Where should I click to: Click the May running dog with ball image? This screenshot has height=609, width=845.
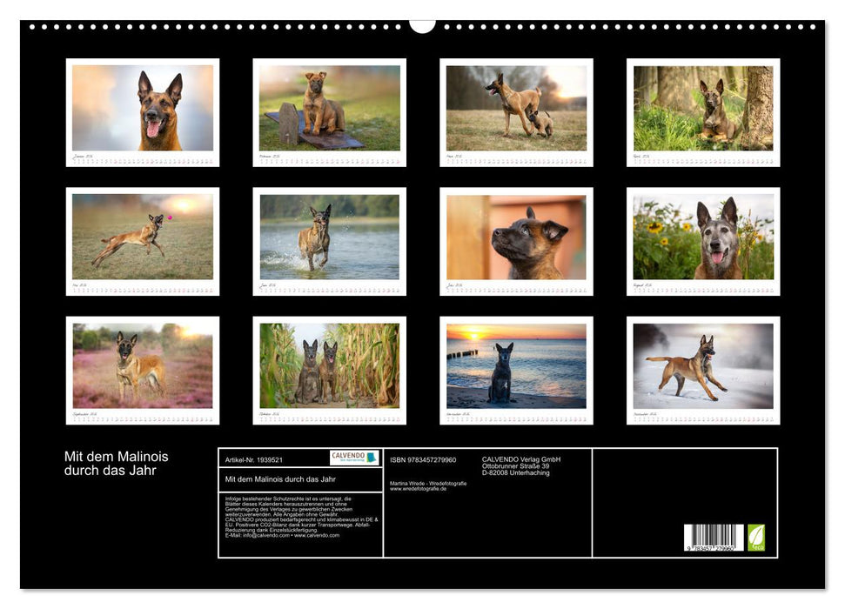144,235
